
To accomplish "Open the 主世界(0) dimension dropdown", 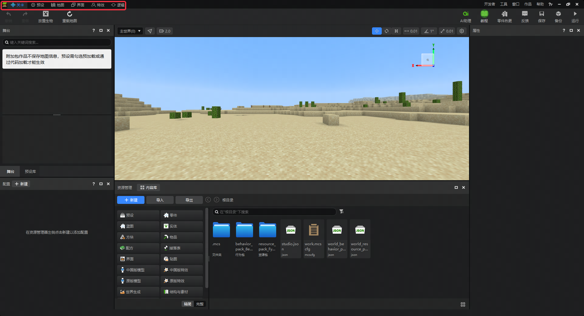I will pyautogui.click(x=130, y=31).
